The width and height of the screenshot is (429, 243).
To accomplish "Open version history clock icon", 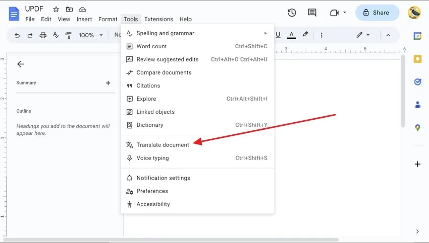I will [x=292, y=13].
